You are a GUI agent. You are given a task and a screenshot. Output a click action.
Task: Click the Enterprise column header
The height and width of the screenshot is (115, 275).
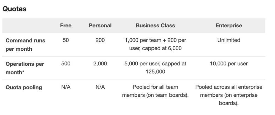(229, 25)
